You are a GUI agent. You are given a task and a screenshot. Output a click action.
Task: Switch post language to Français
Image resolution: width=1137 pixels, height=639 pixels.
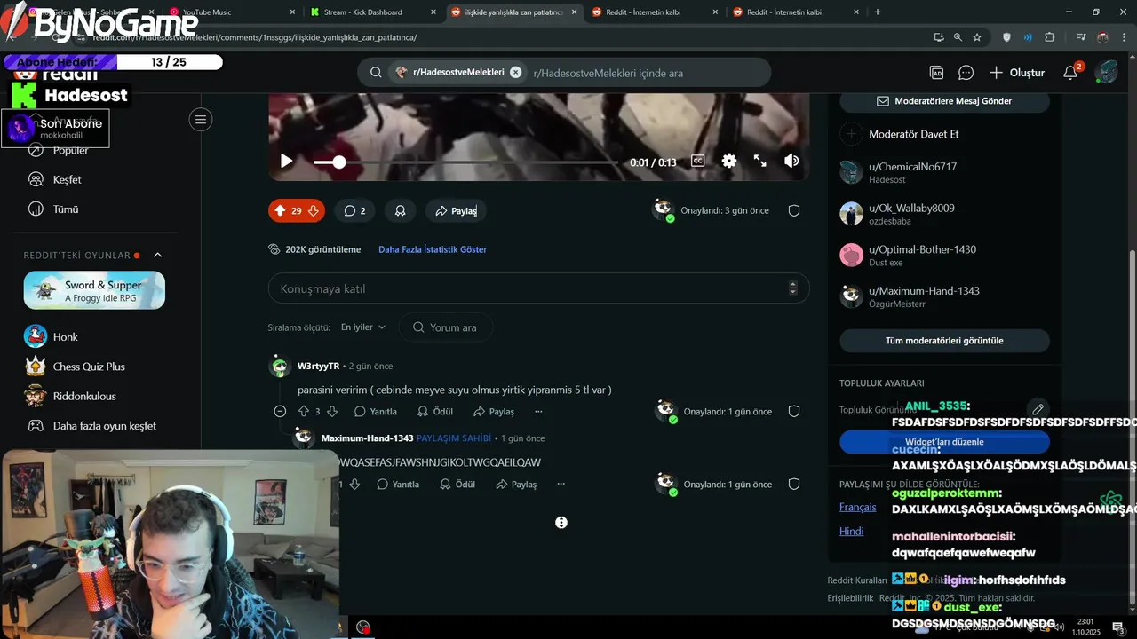(x=858, y=508)
